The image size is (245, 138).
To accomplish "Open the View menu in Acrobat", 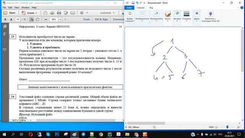I will tap(16, 8).
